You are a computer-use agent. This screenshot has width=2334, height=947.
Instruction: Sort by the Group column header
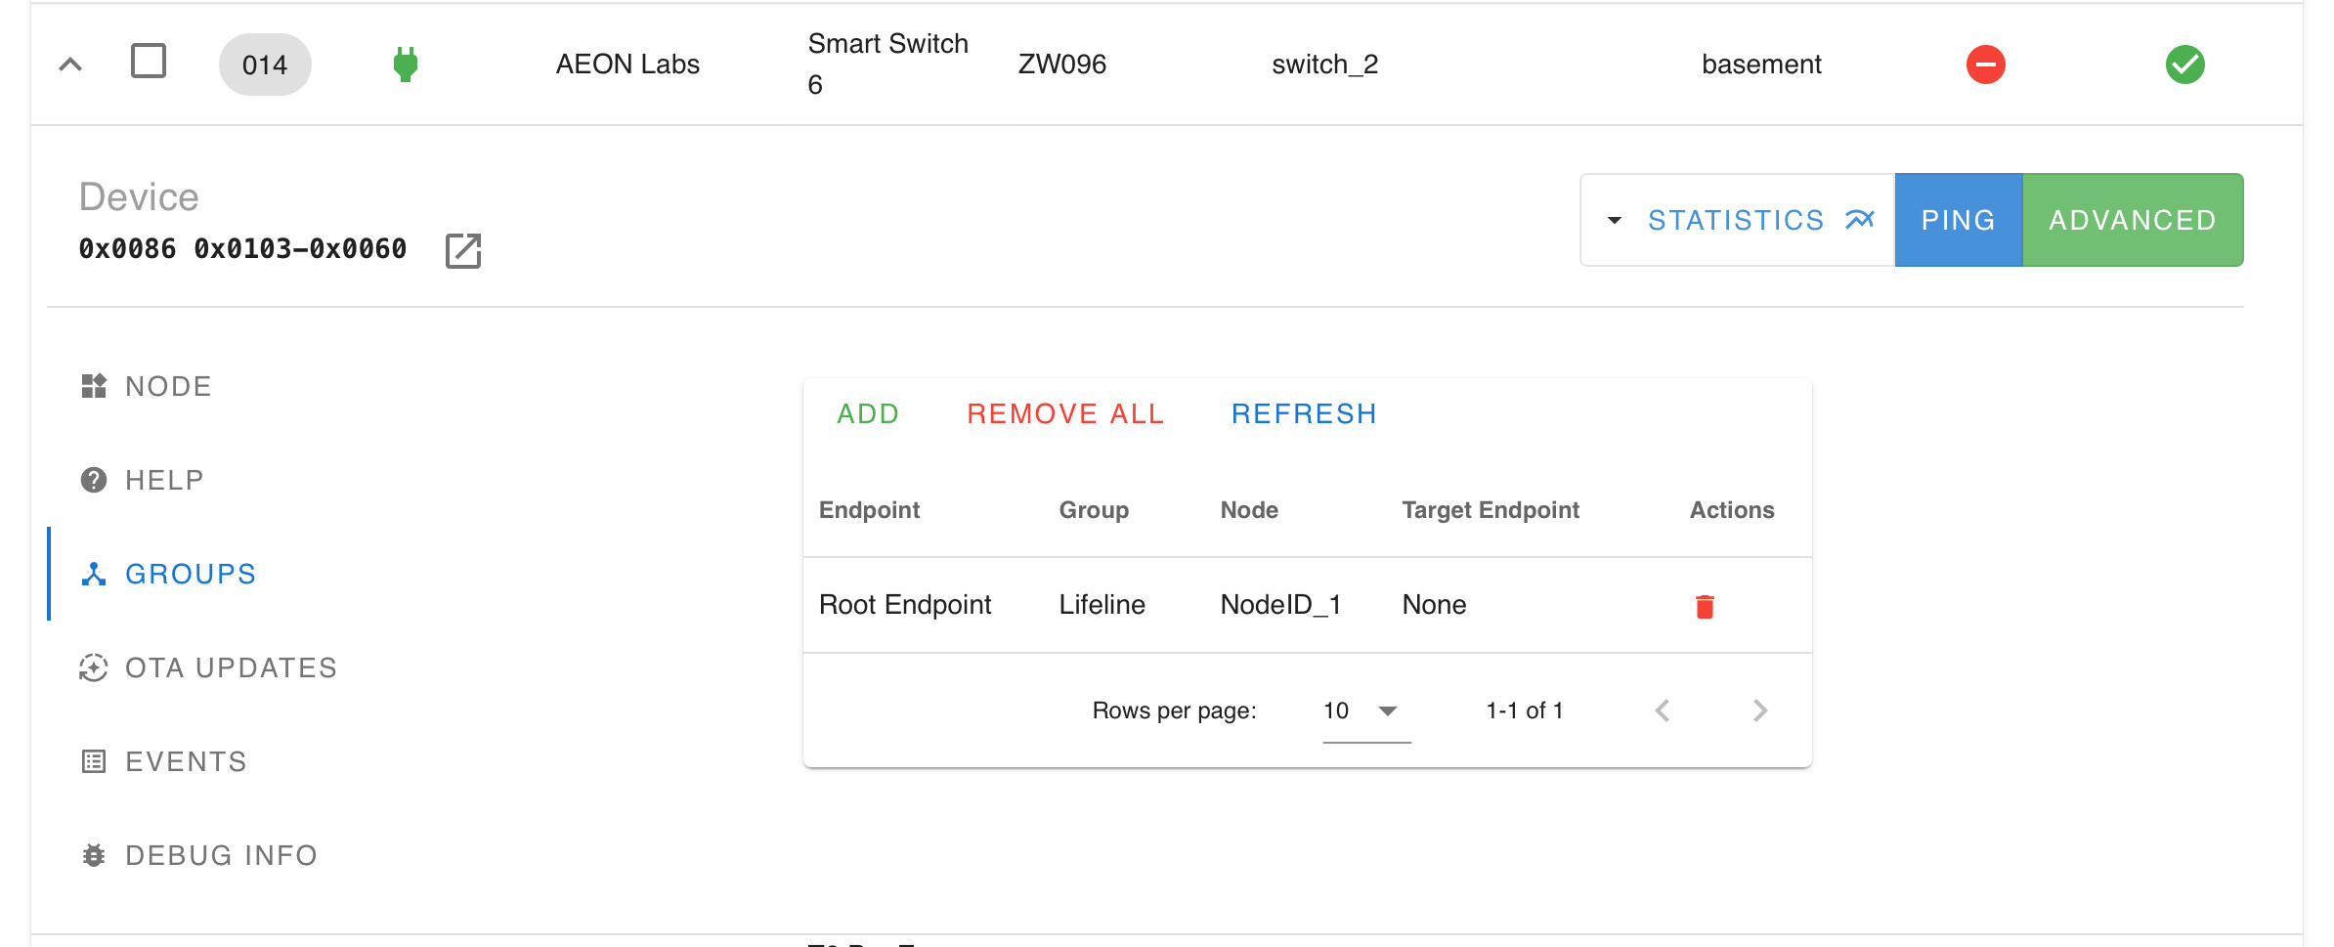(x=1094, y=510)
